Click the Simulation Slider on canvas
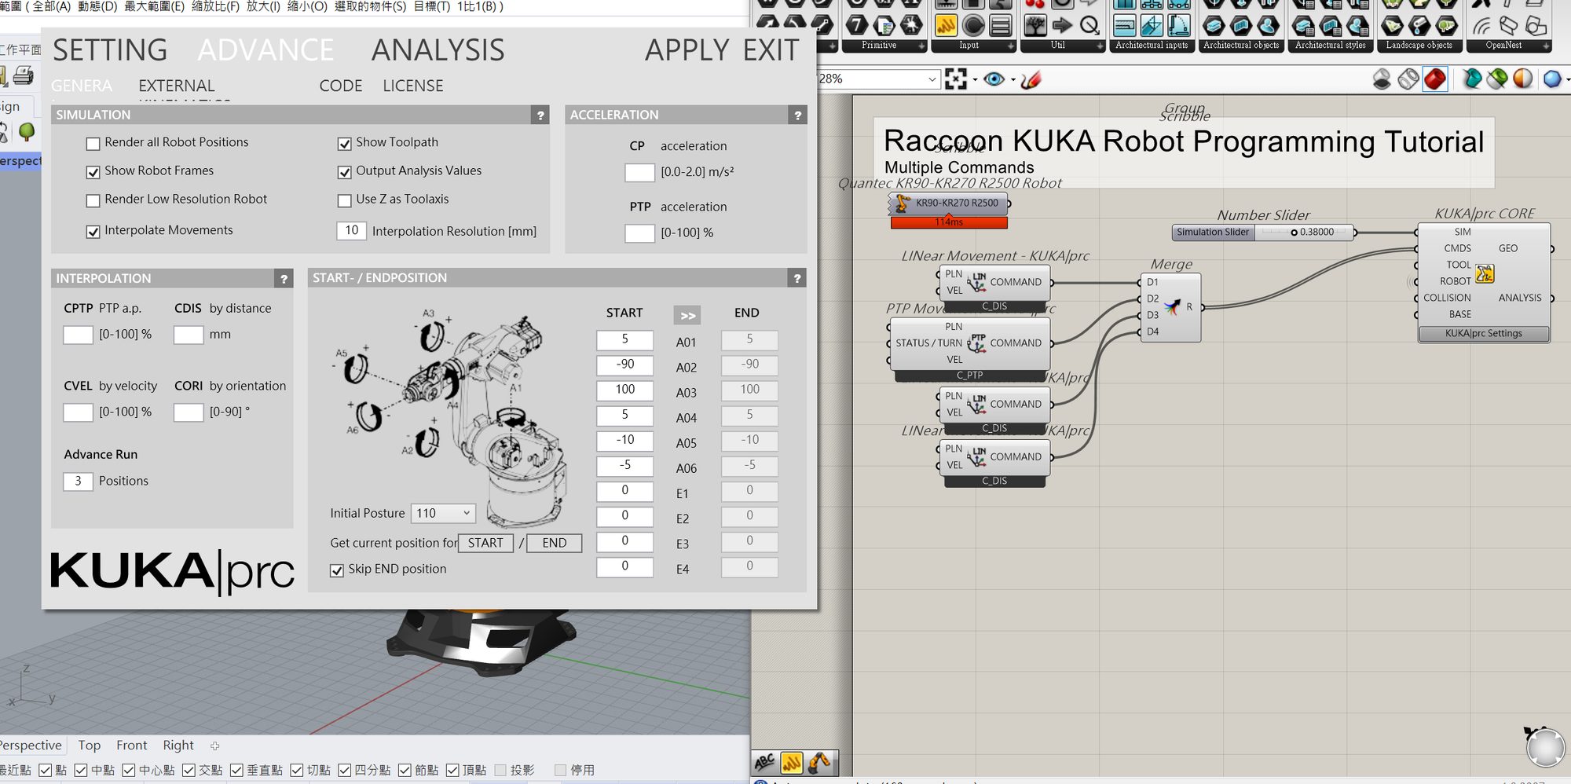The width and height of the screenshot is (1571, 784). [x=1264, y=232]
